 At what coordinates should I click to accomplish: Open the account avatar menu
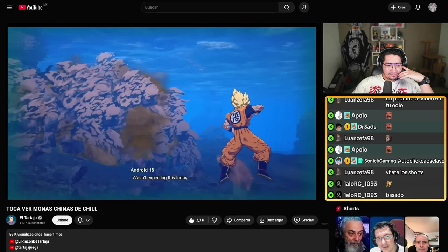click(433, 7)
